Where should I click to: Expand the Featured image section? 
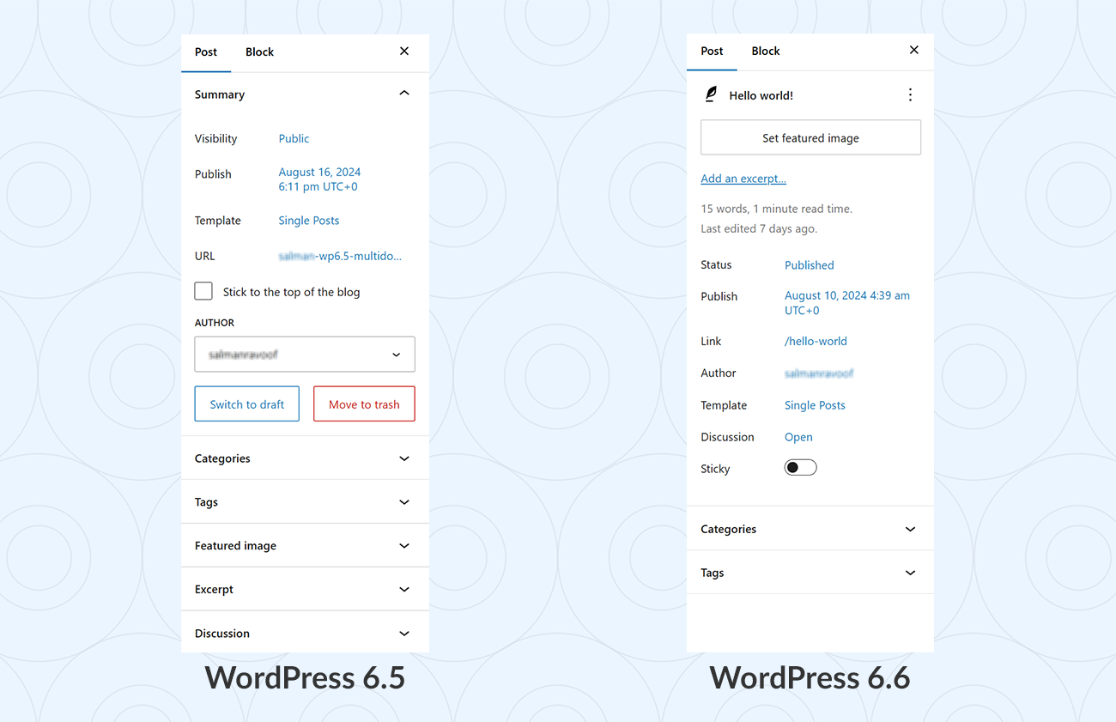[x=305, y=546]
